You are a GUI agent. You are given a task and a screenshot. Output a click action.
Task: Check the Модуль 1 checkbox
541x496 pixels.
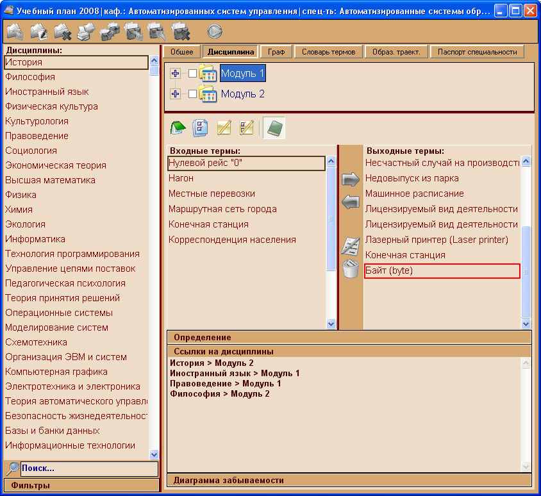click(192, 73)
